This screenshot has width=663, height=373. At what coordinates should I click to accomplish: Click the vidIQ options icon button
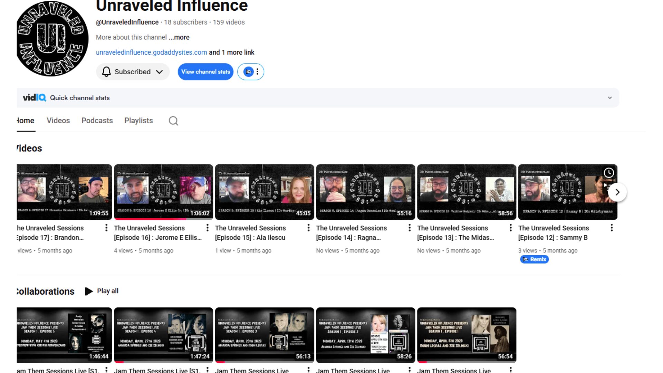[251, 72]
